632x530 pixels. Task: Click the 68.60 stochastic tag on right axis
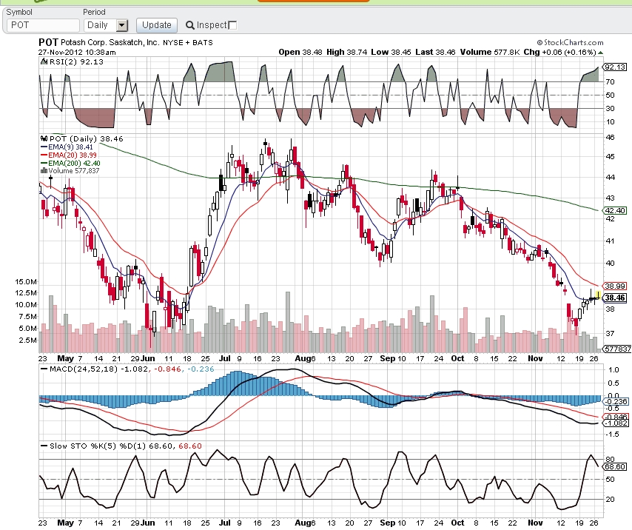point(615,467)
